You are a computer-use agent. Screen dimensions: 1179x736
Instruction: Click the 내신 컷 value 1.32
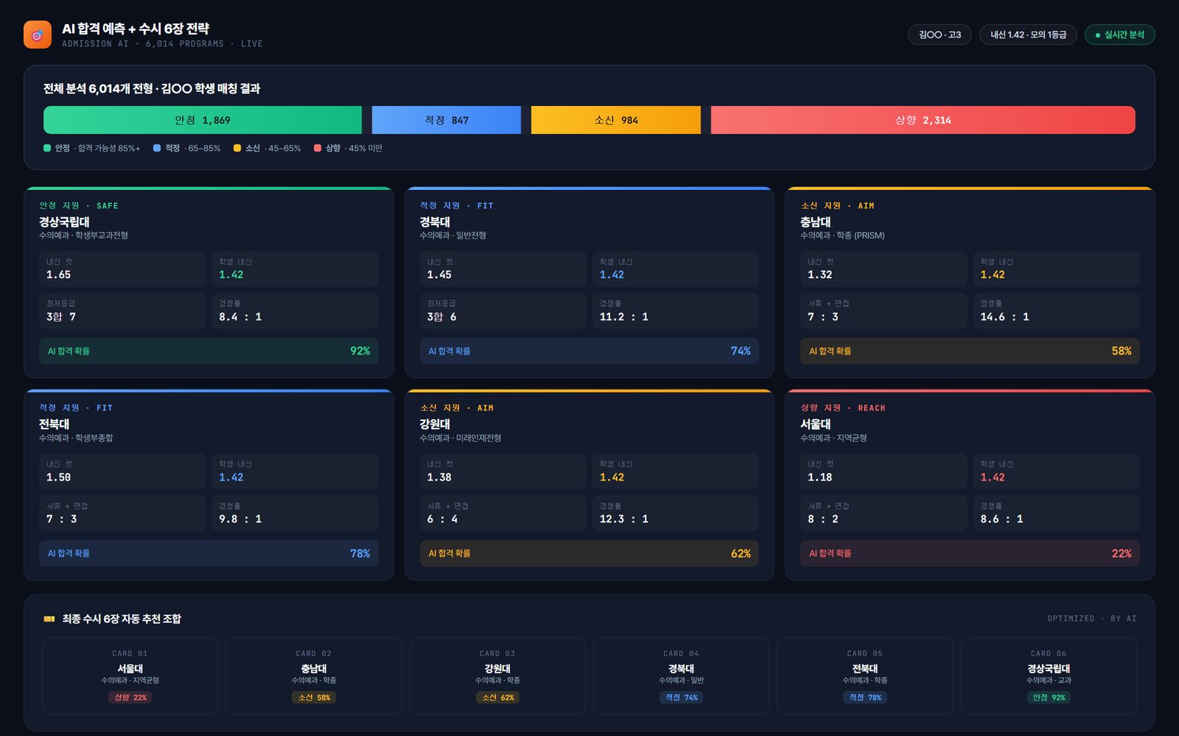point(820,275)
